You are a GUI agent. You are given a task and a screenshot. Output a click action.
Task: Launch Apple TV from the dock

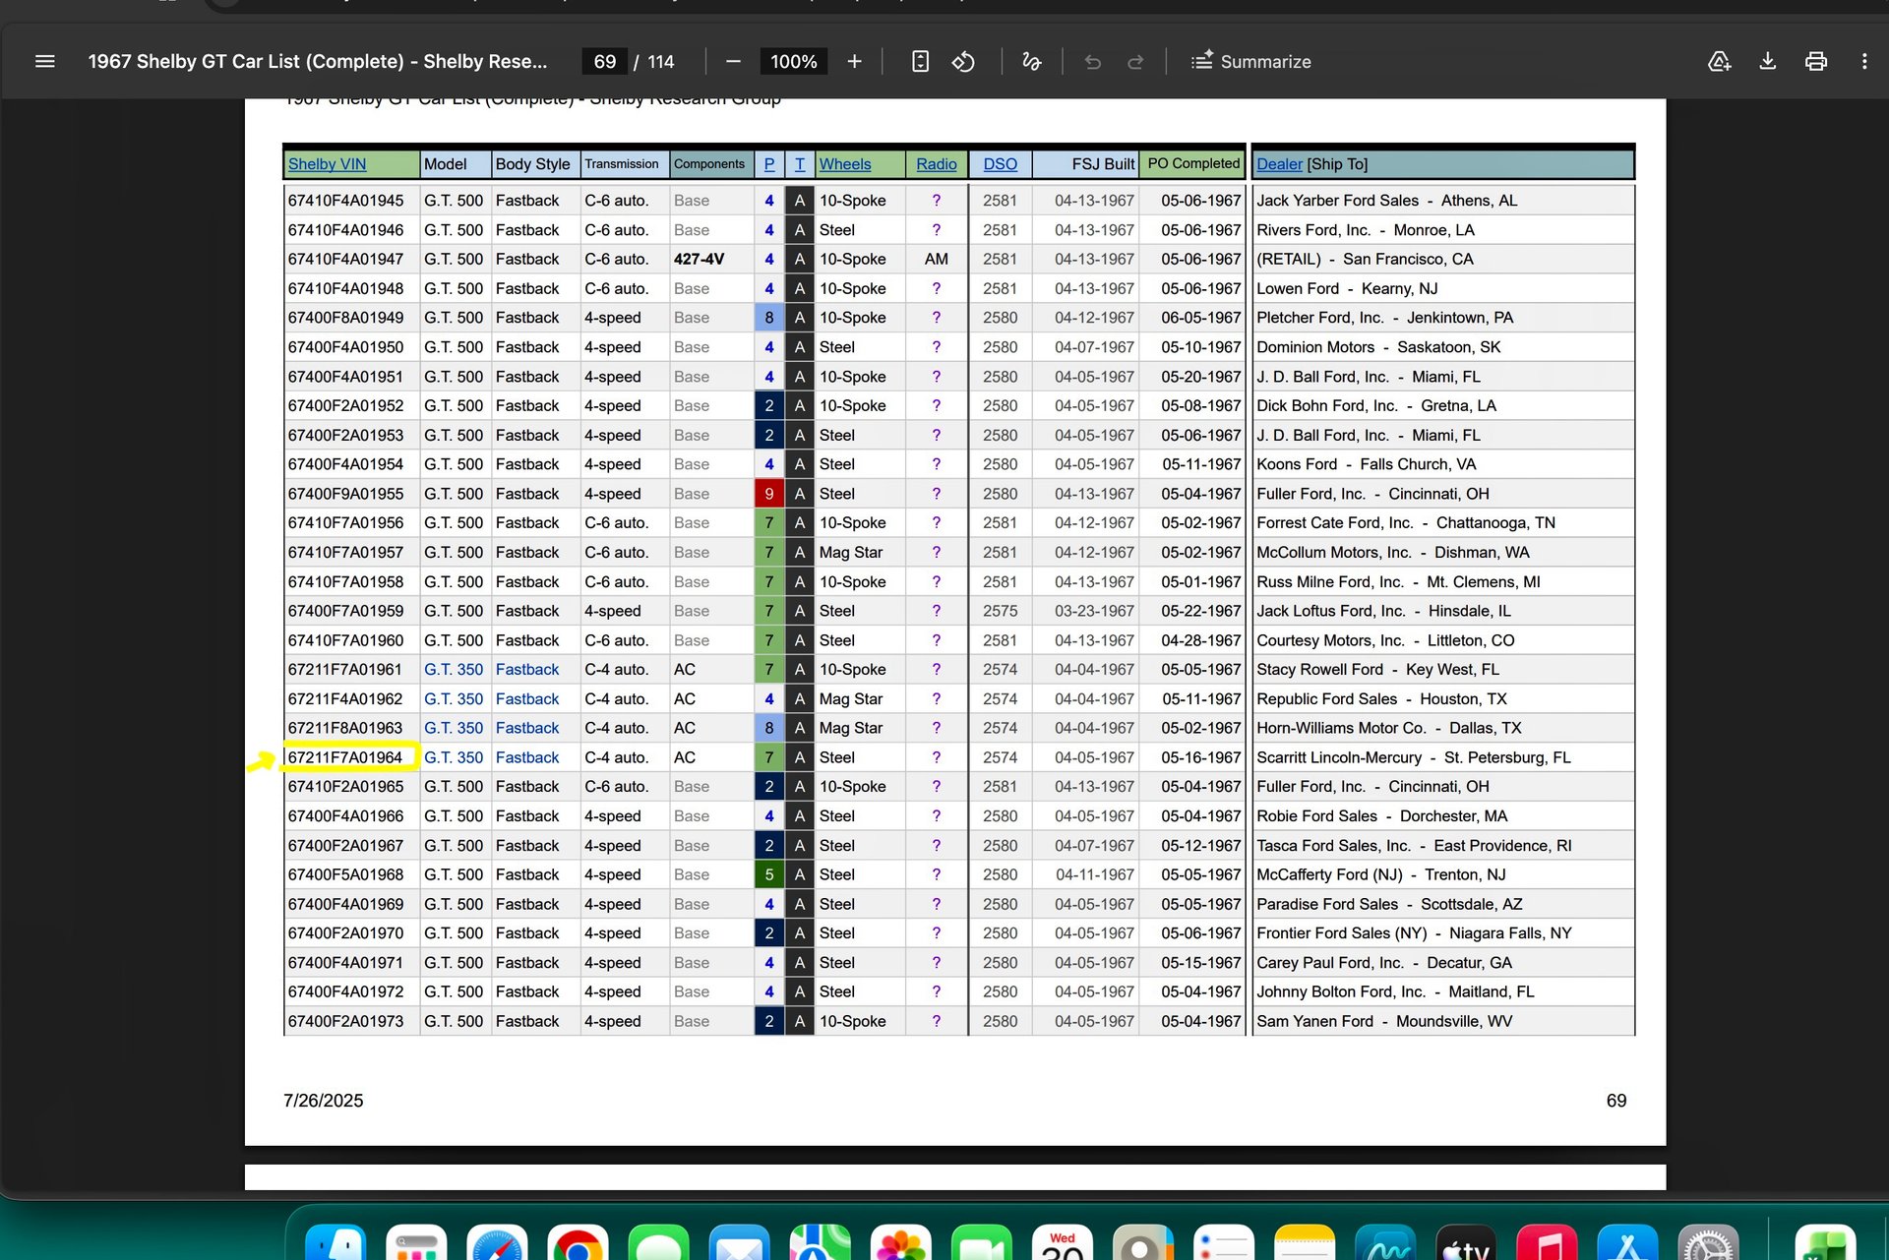click(x=1466, y=1243)
